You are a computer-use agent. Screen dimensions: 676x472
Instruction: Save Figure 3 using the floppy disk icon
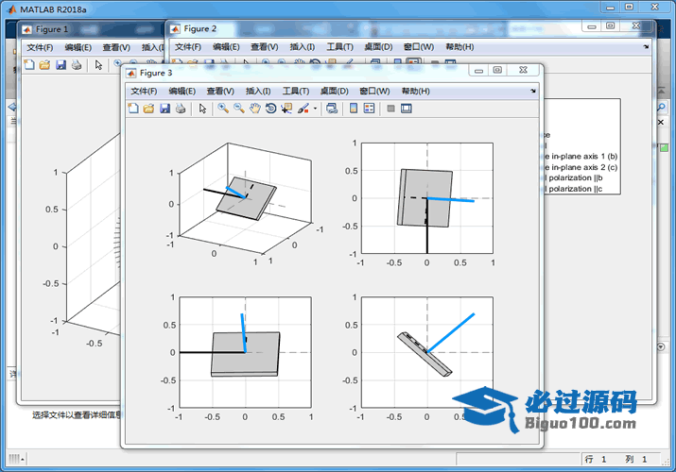tap(165, 109)
